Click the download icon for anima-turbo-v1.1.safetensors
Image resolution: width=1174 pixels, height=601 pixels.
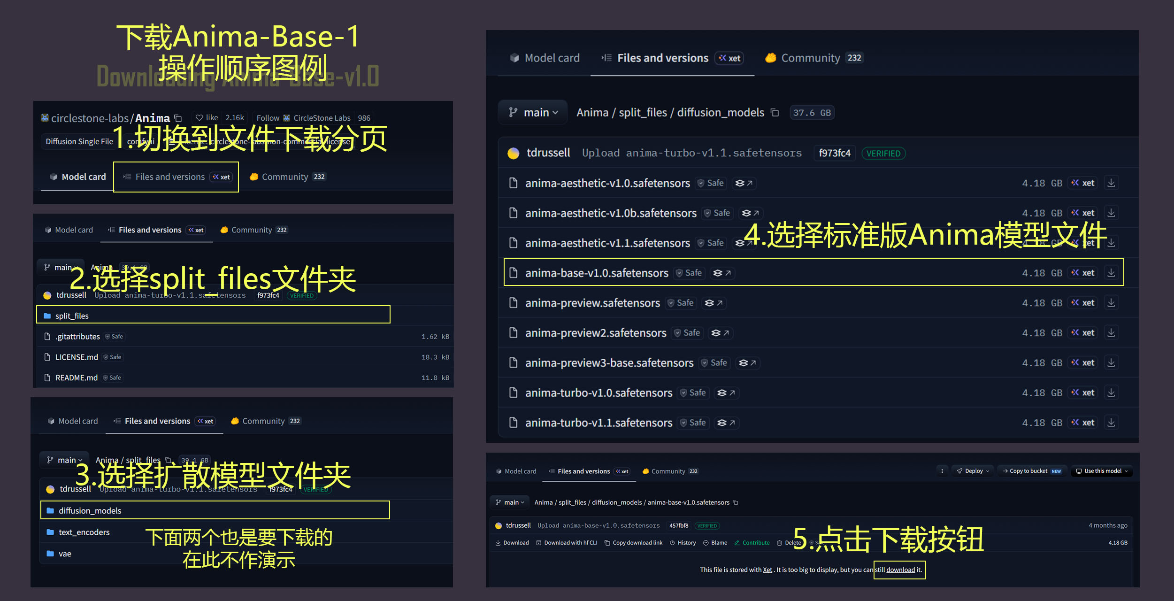point(1111,423)
